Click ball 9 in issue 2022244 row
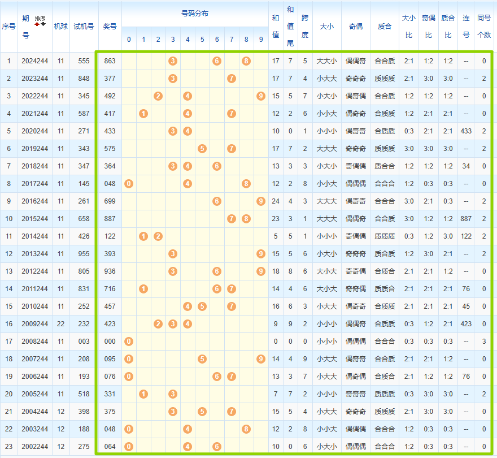Screen dimensions: 497x458 pyautogui.click(x=260, y=96)
